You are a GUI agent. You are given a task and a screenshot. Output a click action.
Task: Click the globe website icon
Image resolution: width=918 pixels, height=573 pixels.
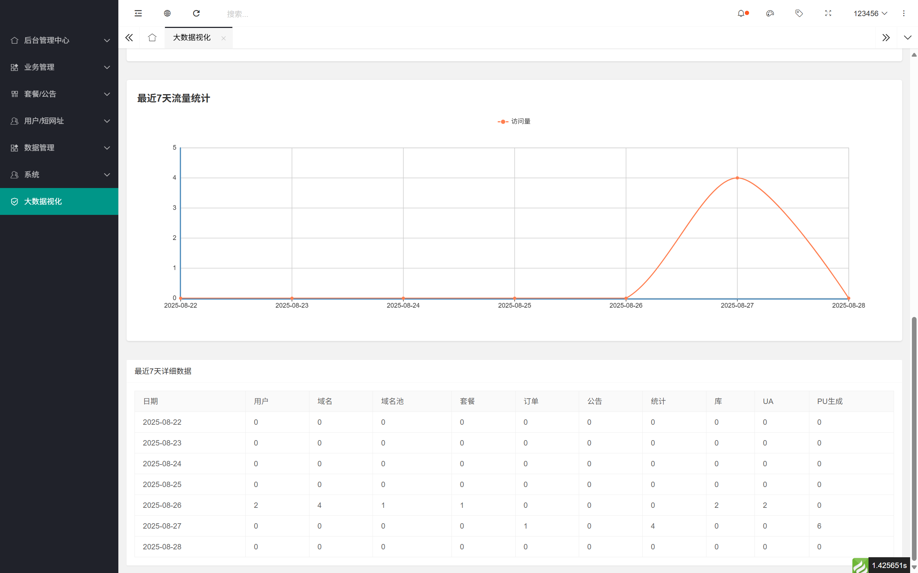[167, 14]
